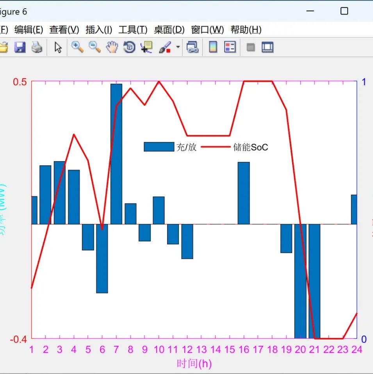Click the Print Figure icon
Viewport: 373px width, 374px height.
tap(37, 48)
